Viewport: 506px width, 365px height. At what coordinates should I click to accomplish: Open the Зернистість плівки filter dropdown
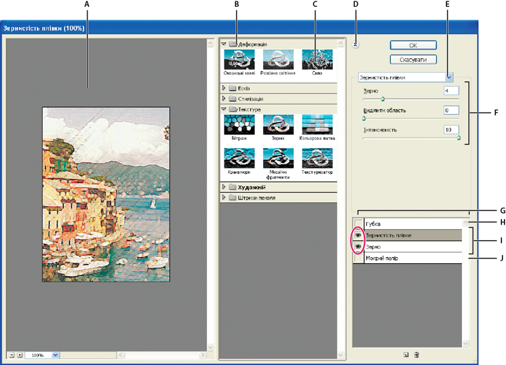click(x=449, y=77)
